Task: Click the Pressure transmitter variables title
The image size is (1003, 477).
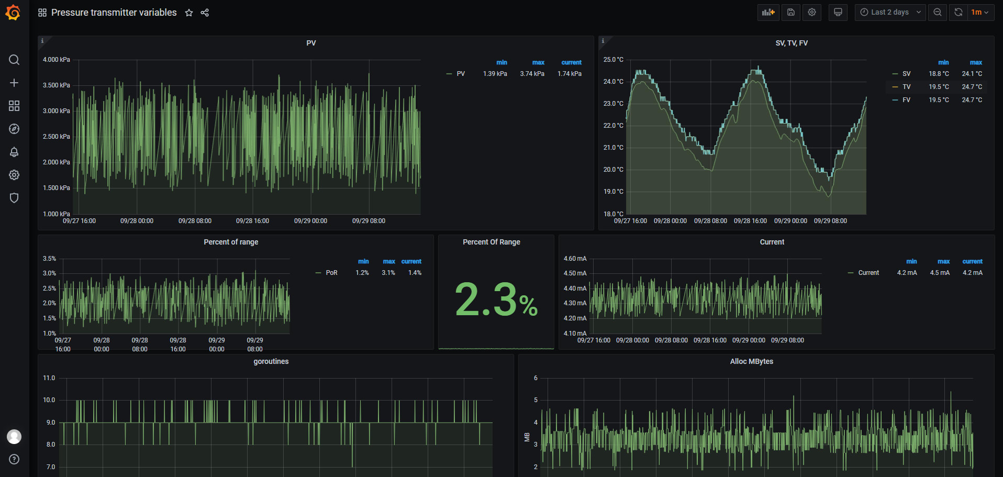Action: click(114, 13)
